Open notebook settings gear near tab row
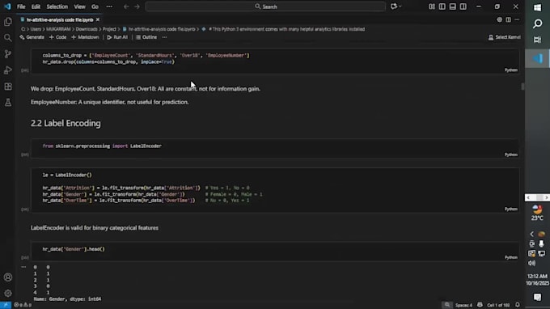The height and width of the screenshot is (309, 550). pyautogui.click(x=500, y=19)
